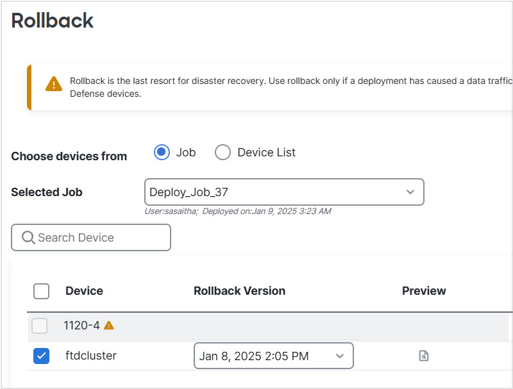Click the magnifier icon in the search box

[28, 238]
